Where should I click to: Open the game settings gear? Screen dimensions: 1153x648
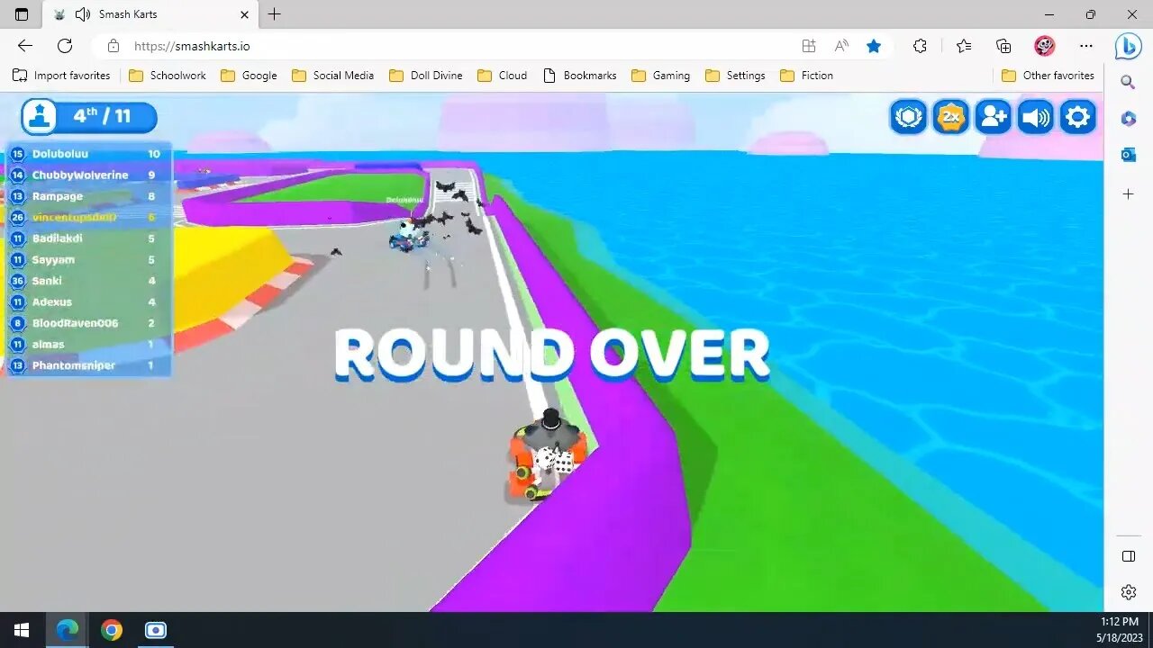pyautogui.click(x=1077, y=117)
